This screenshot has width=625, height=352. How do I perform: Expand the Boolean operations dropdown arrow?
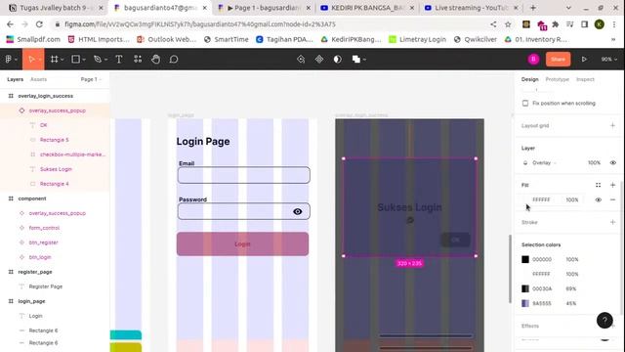point(364,60)
